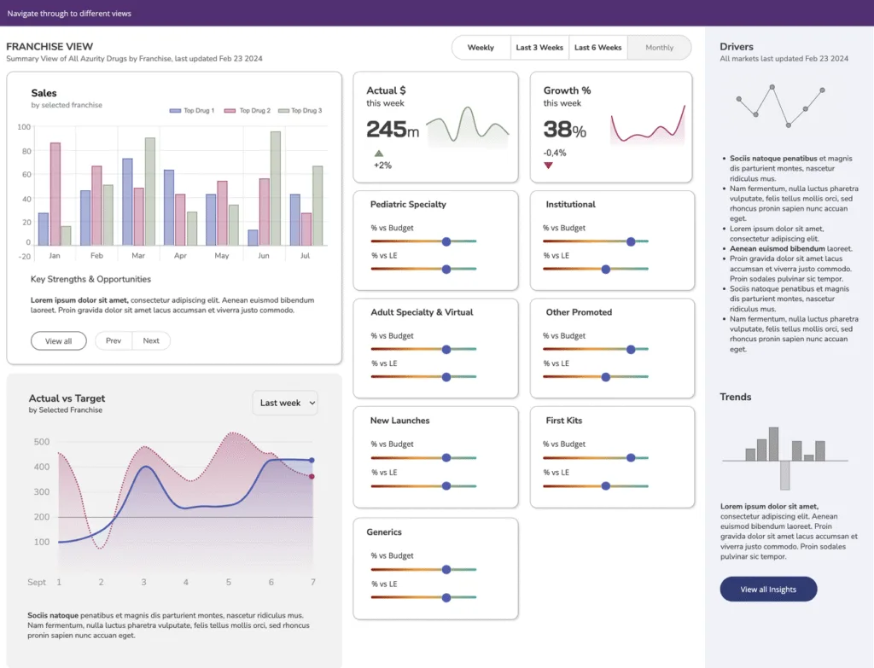This screenshot has width=874, height=668.
Task: Click the red endpoint dot on Actual vs Target
Action: pos(312,477)
